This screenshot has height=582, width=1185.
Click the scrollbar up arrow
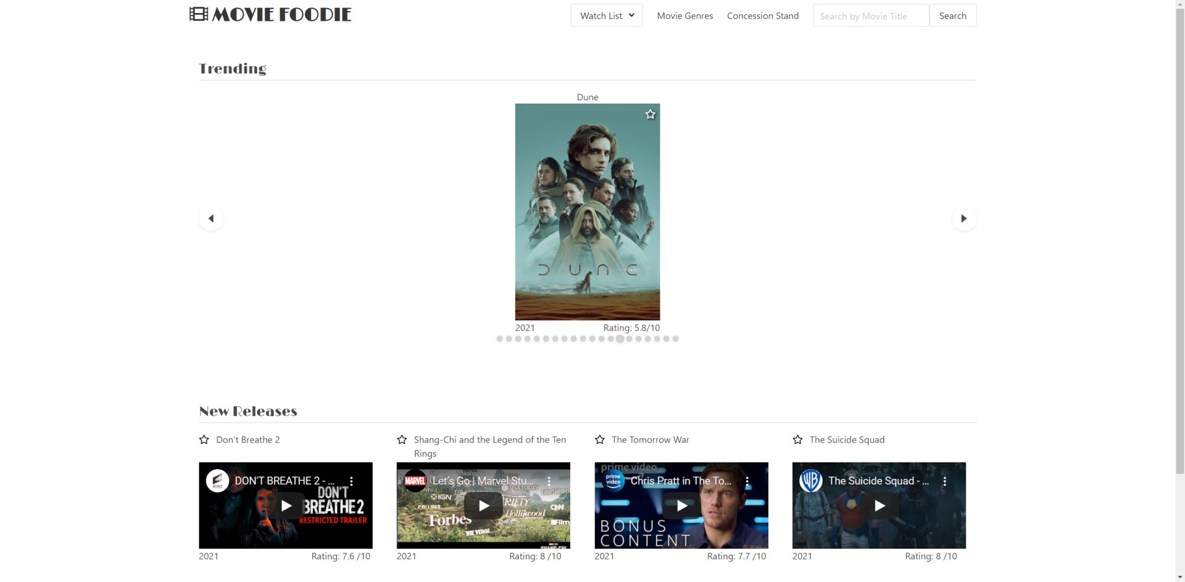1179,5
